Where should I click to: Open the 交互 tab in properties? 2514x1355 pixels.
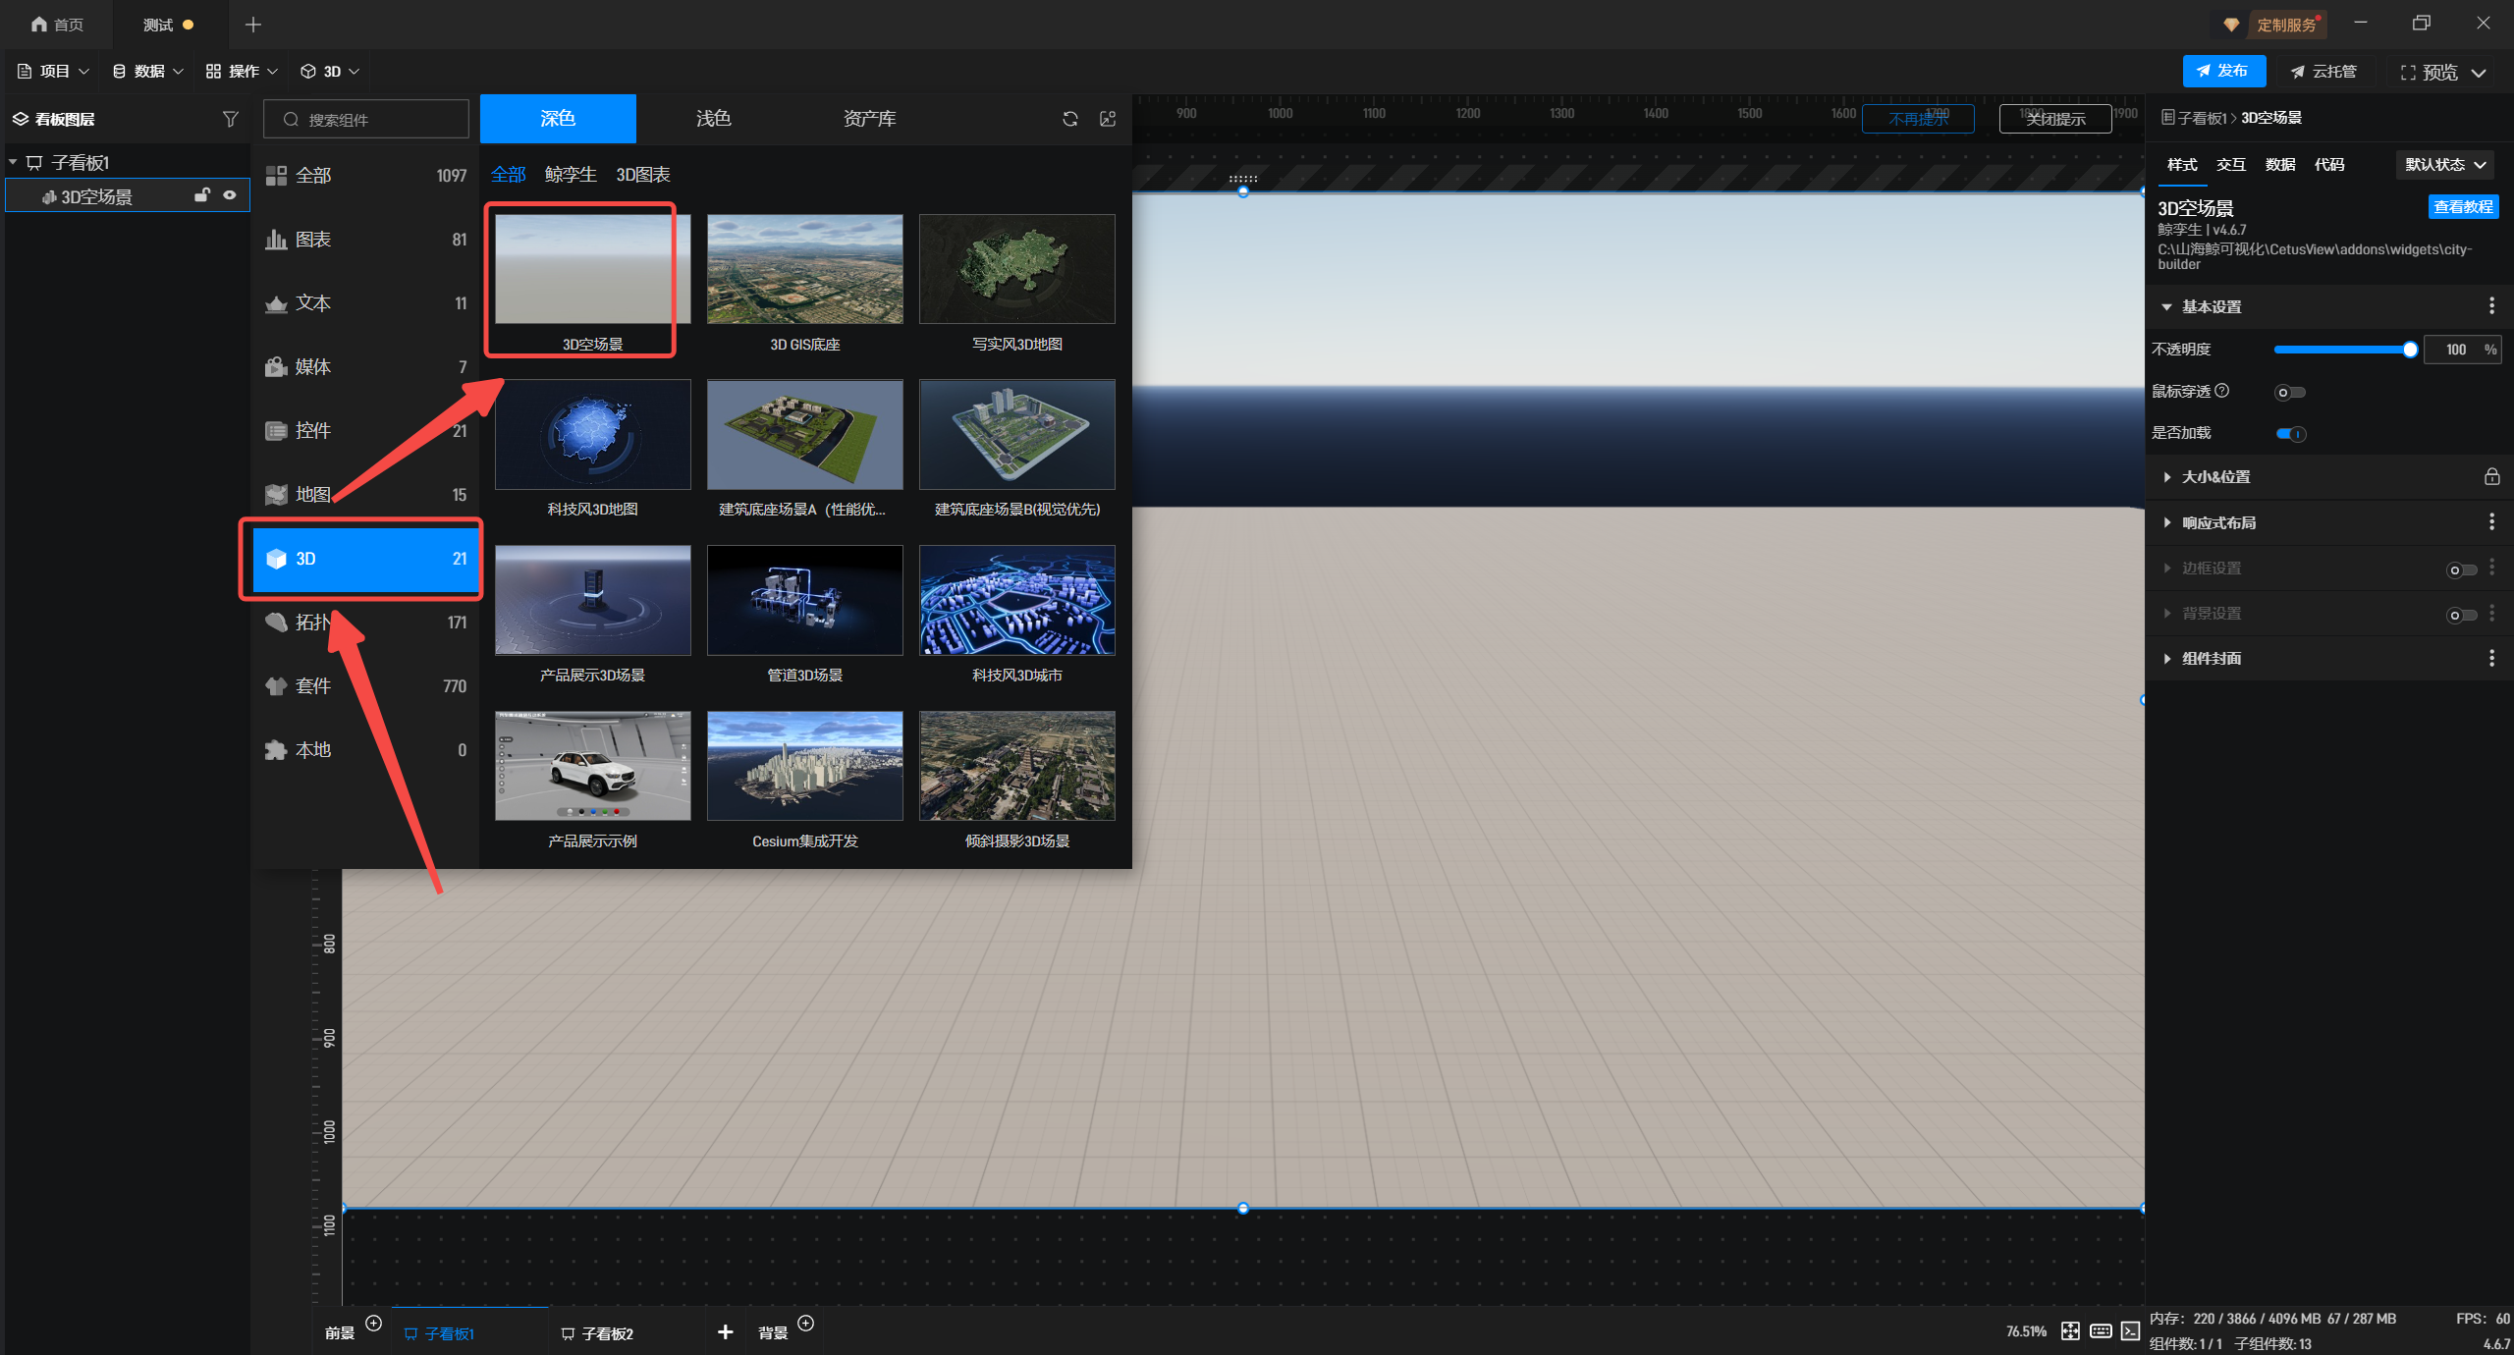pos(2230,165)
